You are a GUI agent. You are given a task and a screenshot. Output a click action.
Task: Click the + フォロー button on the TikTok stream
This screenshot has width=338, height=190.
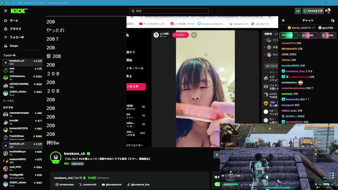180,35
